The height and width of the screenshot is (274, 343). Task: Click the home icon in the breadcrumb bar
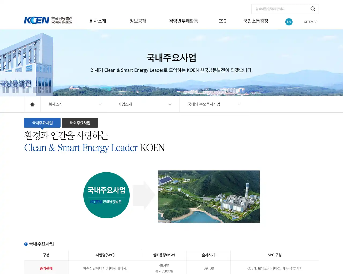(x=32, y=104)
